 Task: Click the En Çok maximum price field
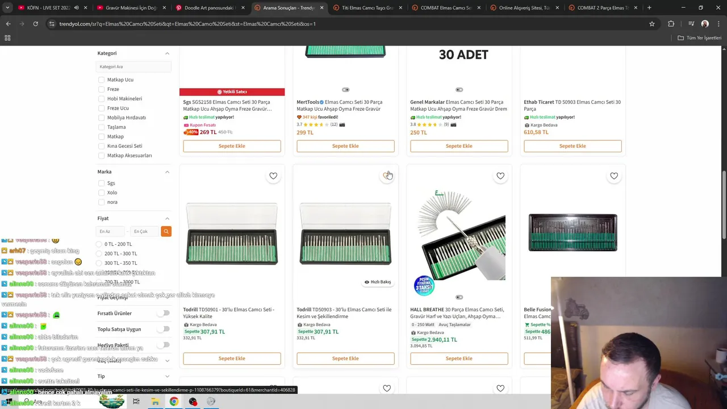(144, 231)
